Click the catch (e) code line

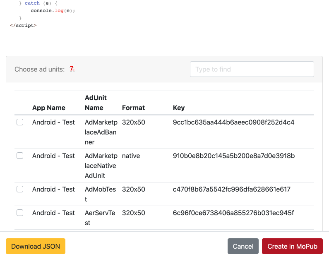[38, 3]
